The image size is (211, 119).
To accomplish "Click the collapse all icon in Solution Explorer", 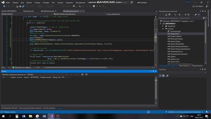I will 185,15.
